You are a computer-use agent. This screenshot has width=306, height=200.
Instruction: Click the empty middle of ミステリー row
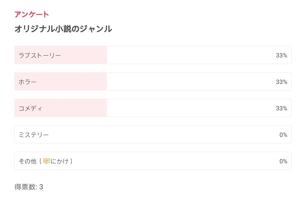click(153, 135)
